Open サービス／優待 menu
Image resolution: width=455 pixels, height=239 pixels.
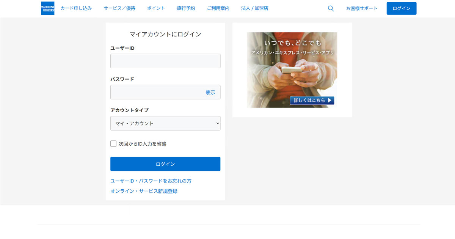click(x=119, y=8)
